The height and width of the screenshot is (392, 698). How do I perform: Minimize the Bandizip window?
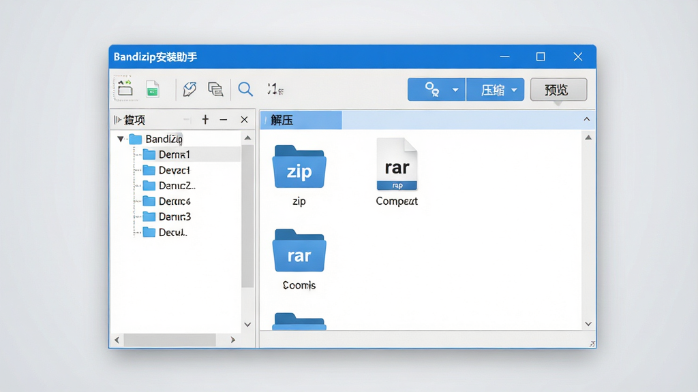tap(504, 56)
